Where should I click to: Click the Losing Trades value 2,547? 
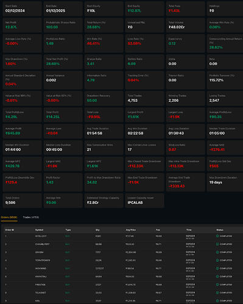pyautogui.click(x=214, y=101)
